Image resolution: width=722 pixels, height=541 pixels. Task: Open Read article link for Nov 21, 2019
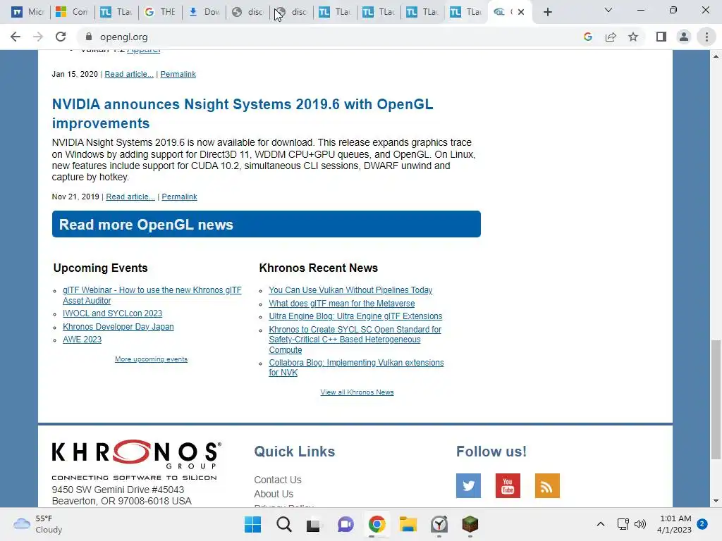(x=130, y=197)
